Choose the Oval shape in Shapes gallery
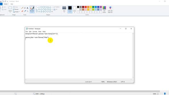The width and height of the screenshot is (169, 95). point(41,7)
